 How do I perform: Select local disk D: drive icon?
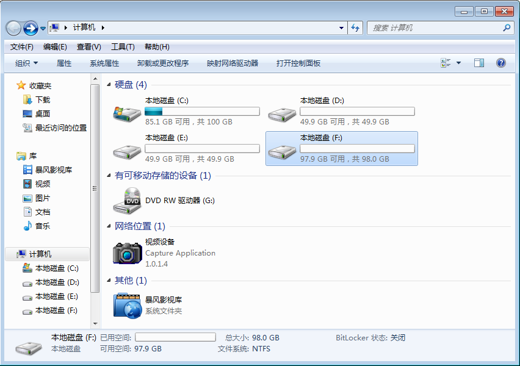tap(282, 114)
